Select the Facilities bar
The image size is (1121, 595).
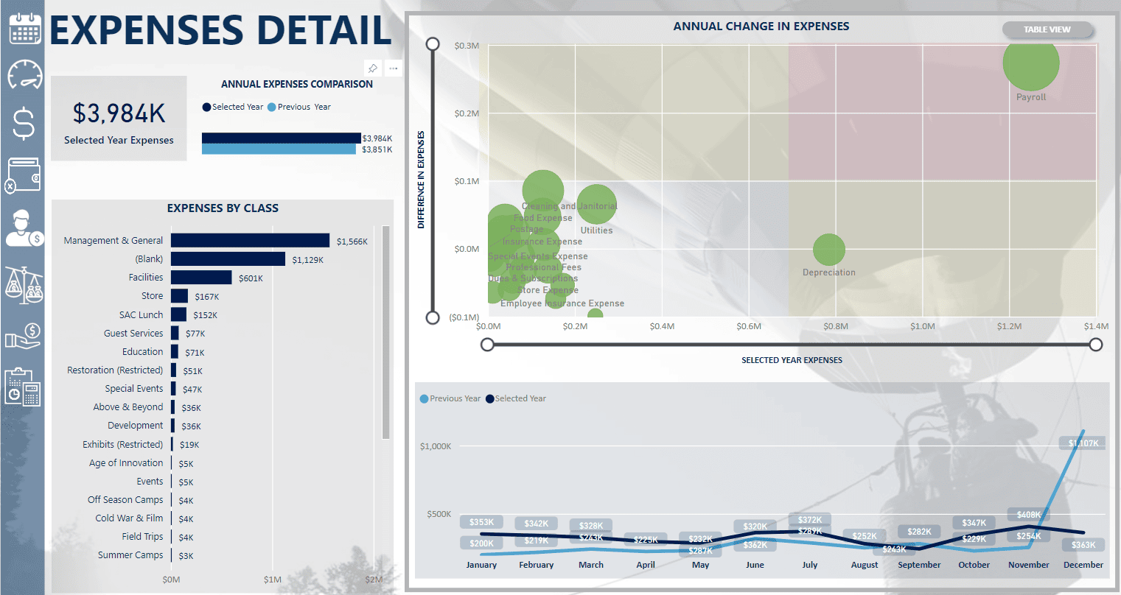(x=201, y=278)
